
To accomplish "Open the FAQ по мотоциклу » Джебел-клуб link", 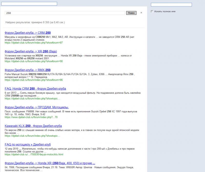I will 28,145.
